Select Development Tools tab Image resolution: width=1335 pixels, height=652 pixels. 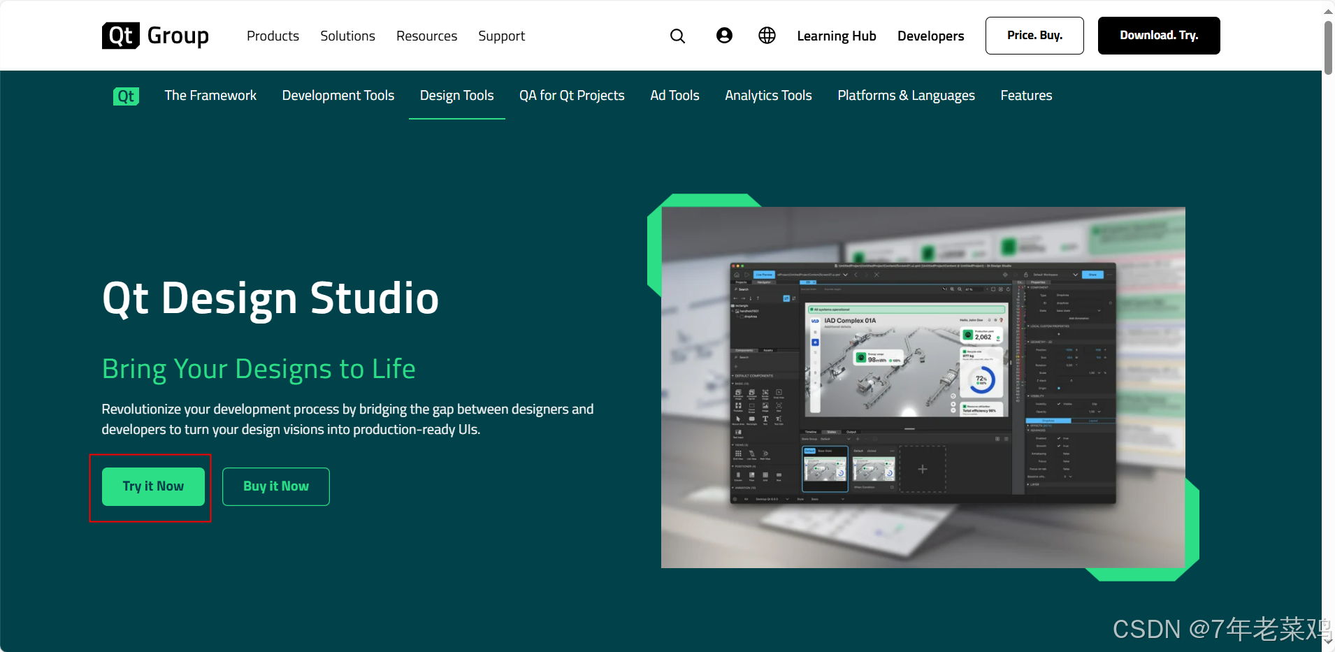pyautogui.click(x=338, y=96)
